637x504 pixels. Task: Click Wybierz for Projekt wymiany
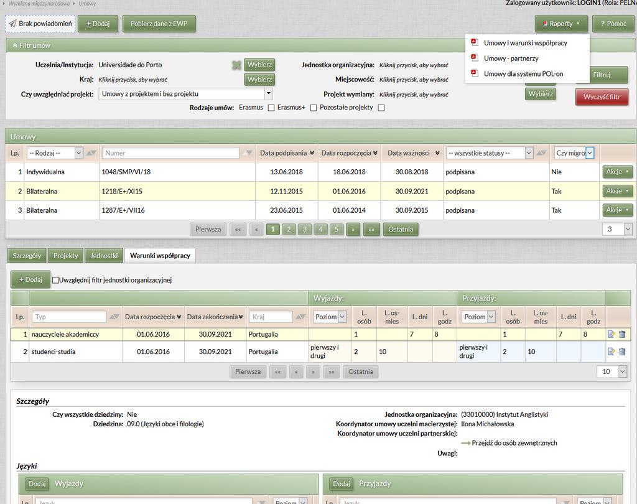(541, 94)
